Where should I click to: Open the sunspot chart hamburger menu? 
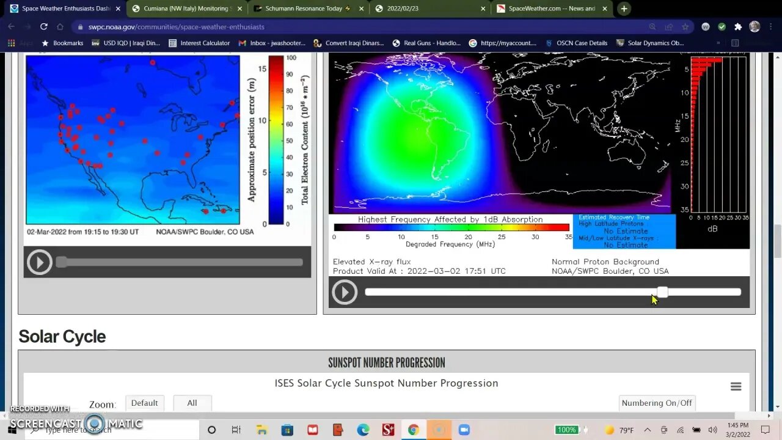pyautogui.click(x=736, y=386)
